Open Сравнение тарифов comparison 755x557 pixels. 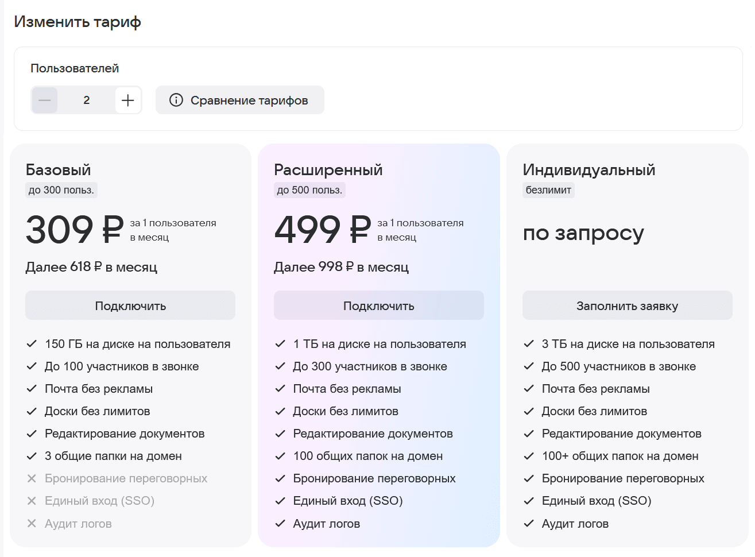pos(240,100)
